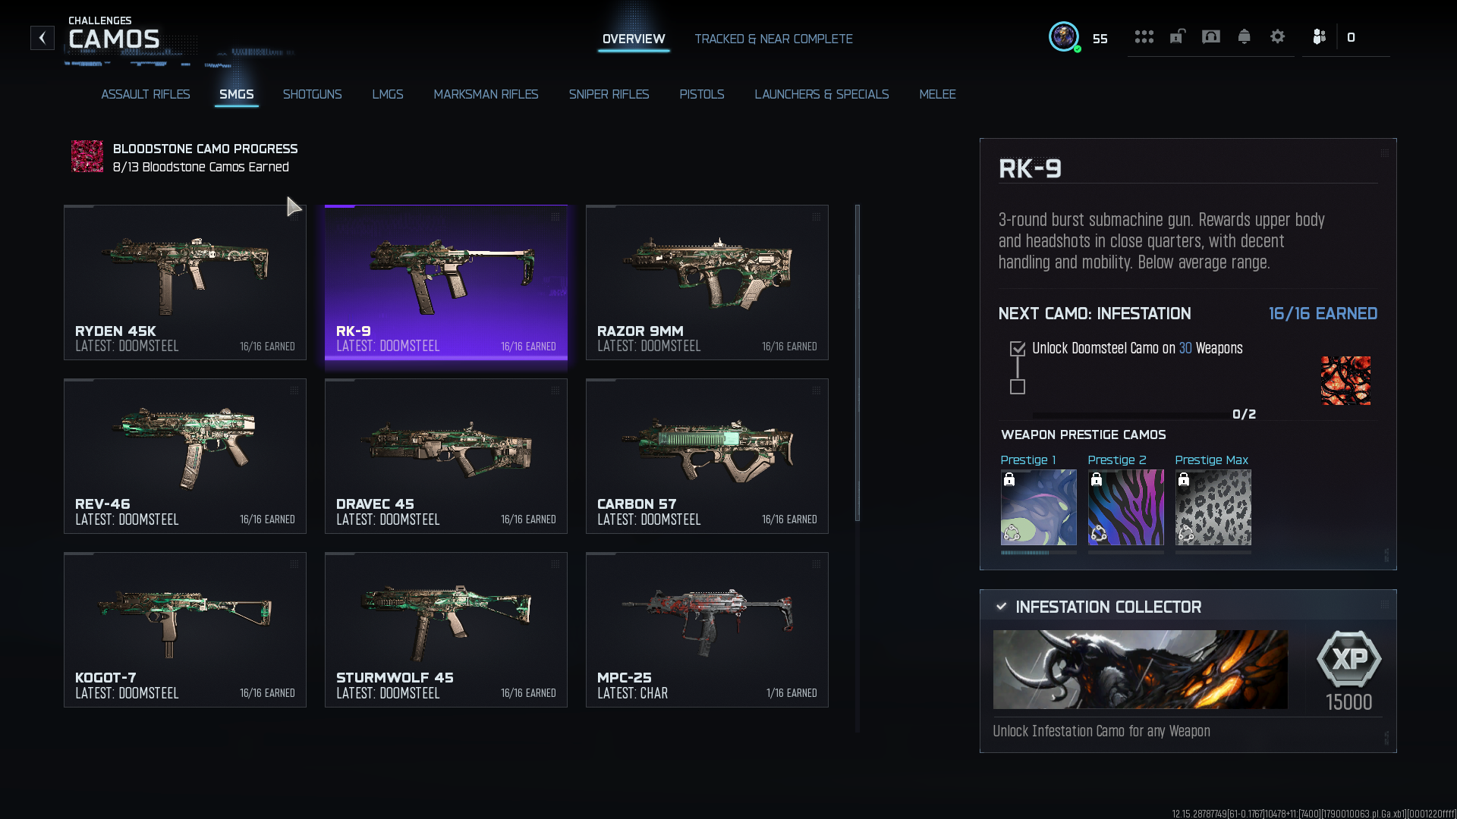Viewport: 1457px width, 819px height.
Task: Open the Razor 9mm weapon card
Action: [x=707, y=282]
